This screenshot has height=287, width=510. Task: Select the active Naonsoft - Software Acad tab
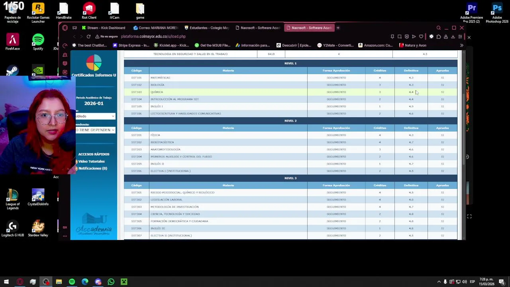(x=309, y=28)
